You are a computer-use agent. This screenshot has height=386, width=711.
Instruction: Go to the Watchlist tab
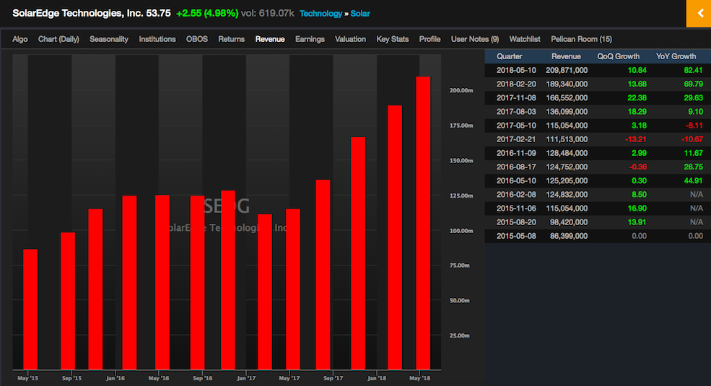(x=525, y=39)
